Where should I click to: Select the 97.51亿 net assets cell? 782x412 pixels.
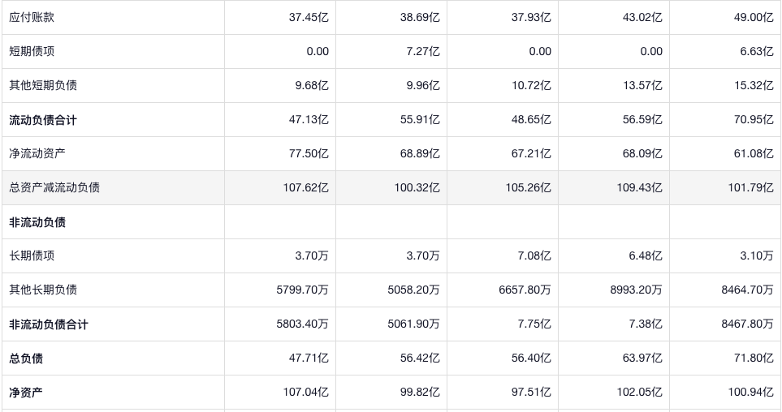pyautogui.click(x=531, y=393)
